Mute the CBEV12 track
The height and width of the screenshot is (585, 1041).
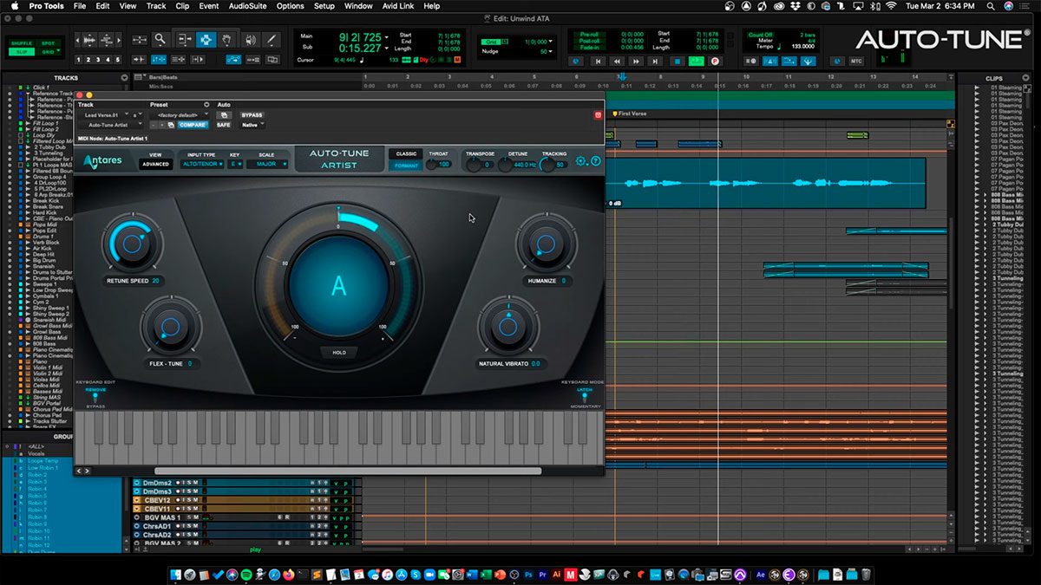195,500
